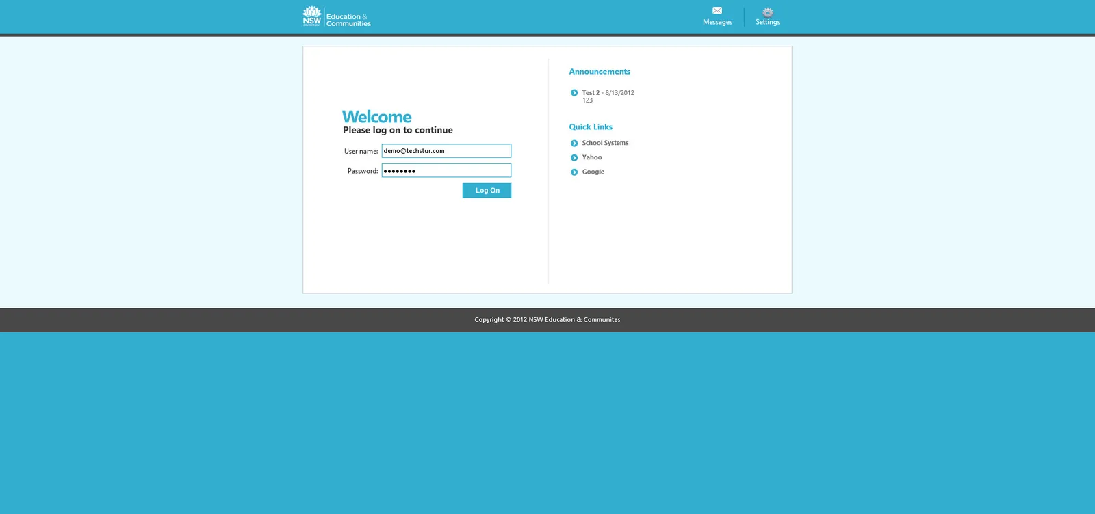Click the NSW Education & Communities logo
The image size is (1095, 514).
tap(337, 16)
